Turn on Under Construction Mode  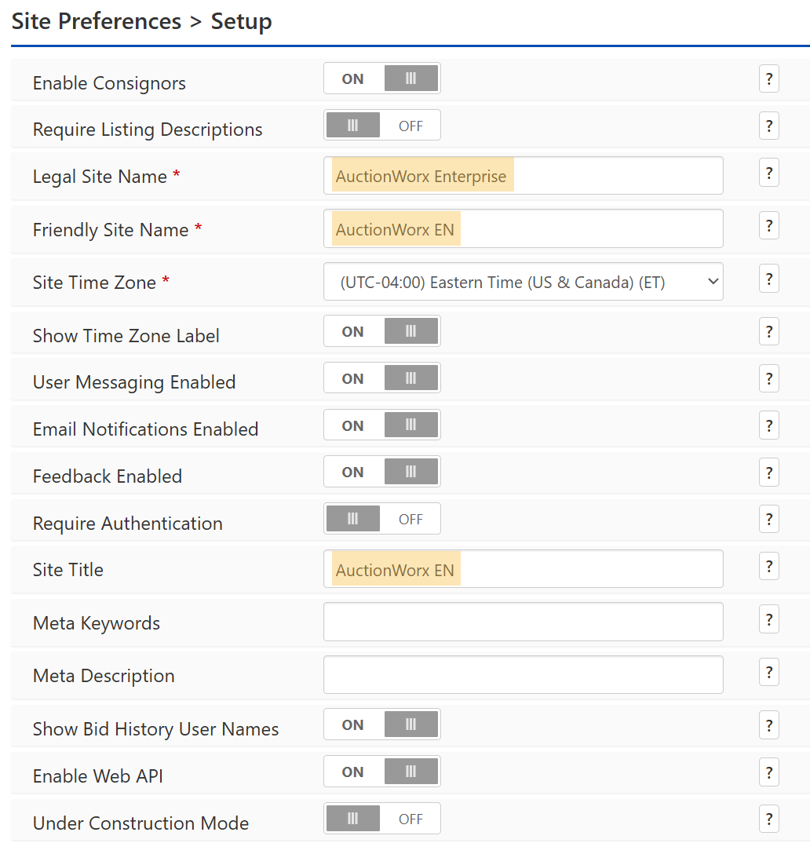point(382,819)
